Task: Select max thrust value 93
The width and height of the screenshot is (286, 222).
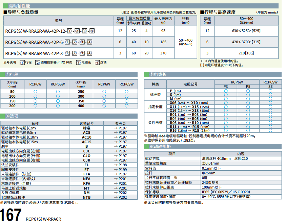Action: 163,31
